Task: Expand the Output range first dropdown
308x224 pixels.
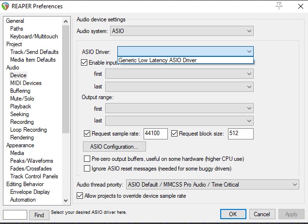Action: (x=179, y=109)
